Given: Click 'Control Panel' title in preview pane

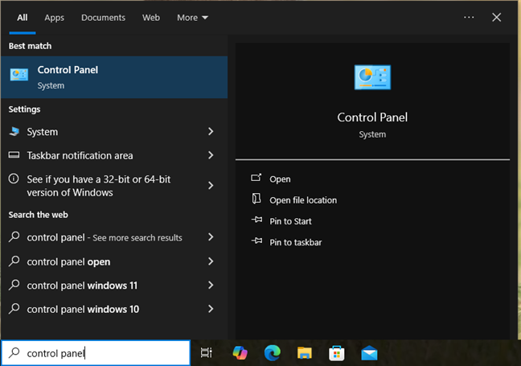Looking at the screenshot, I should [372, 117].
